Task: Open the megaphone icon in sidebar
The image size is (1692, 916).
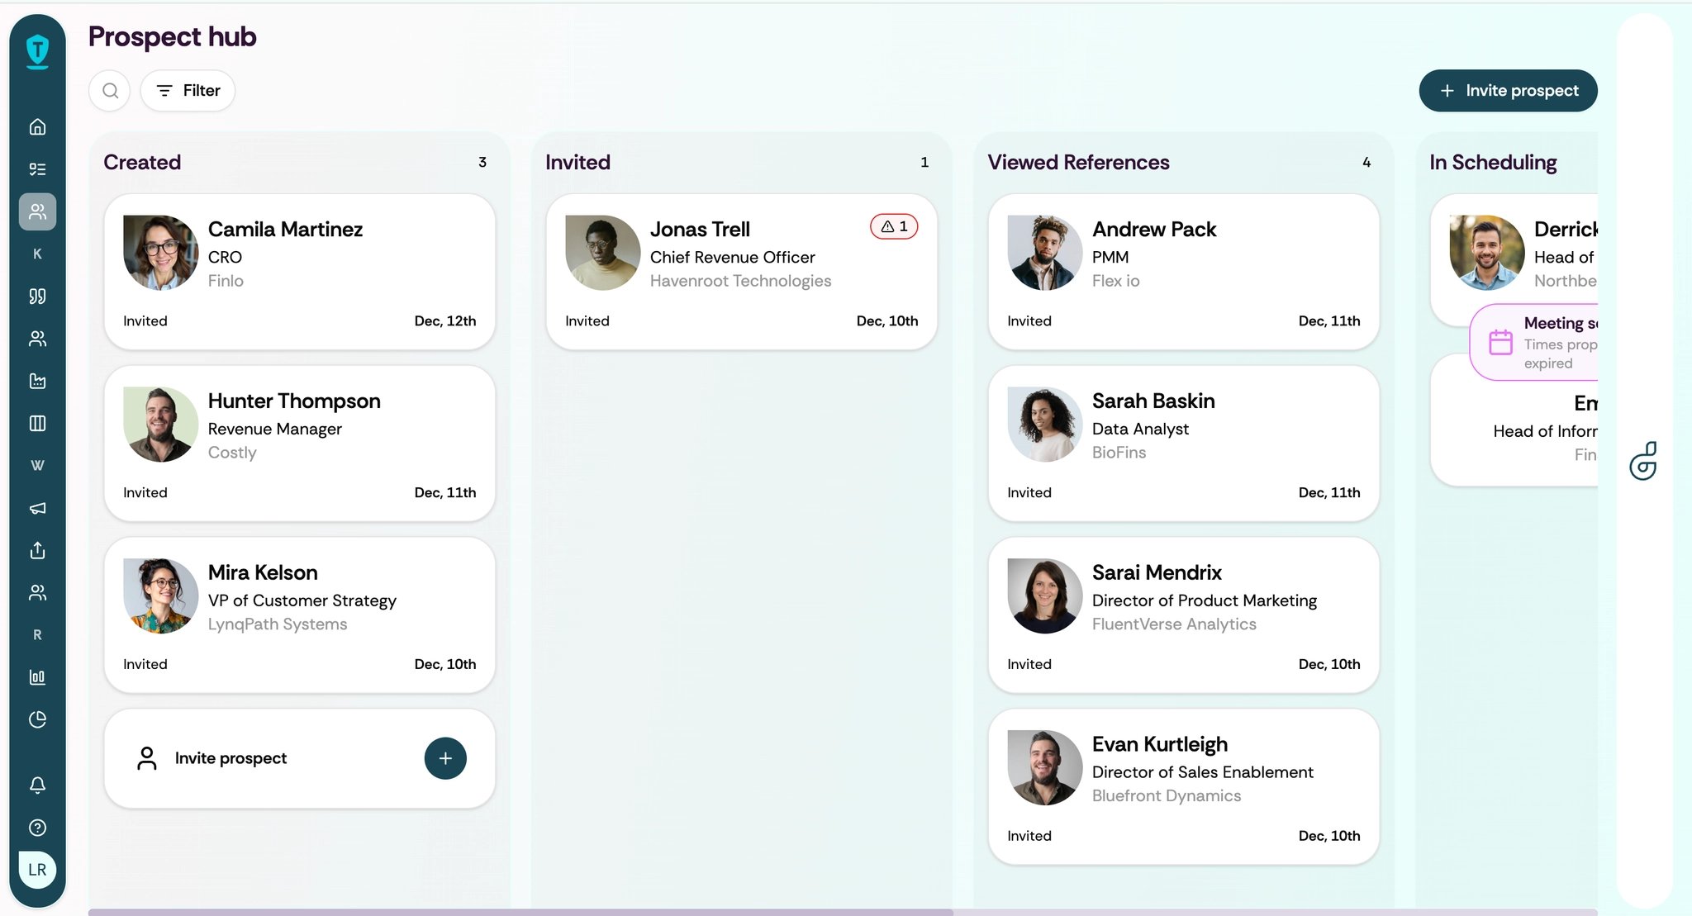Action: point(37,508)
